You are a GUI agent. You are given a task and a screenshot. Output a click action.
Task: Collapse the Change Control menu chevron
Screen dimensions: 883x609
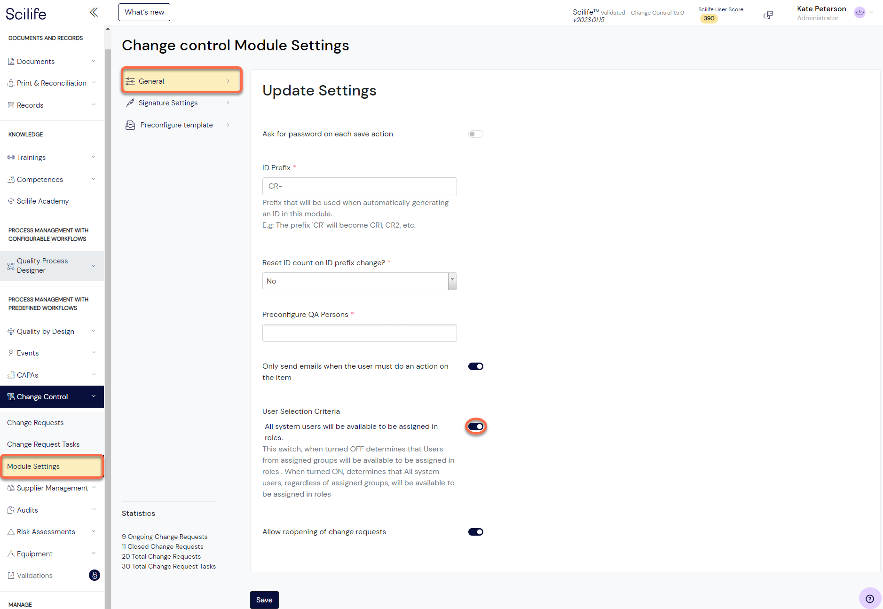pos(93,396)
